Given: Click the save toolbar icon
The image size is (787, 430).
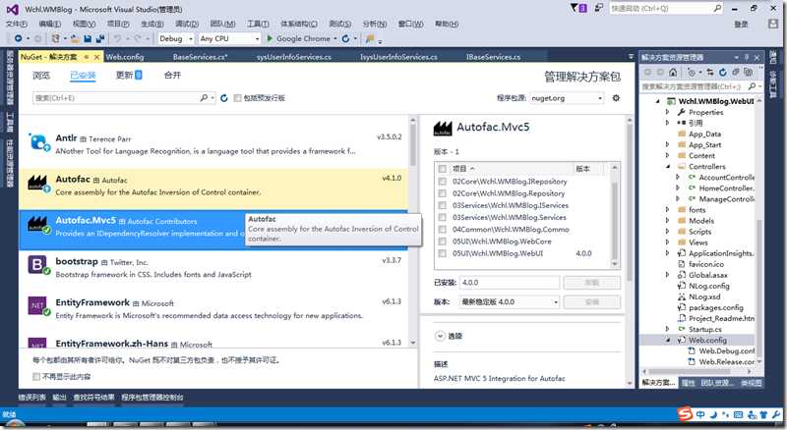Looking at the screenshot, I should (88, 38).
